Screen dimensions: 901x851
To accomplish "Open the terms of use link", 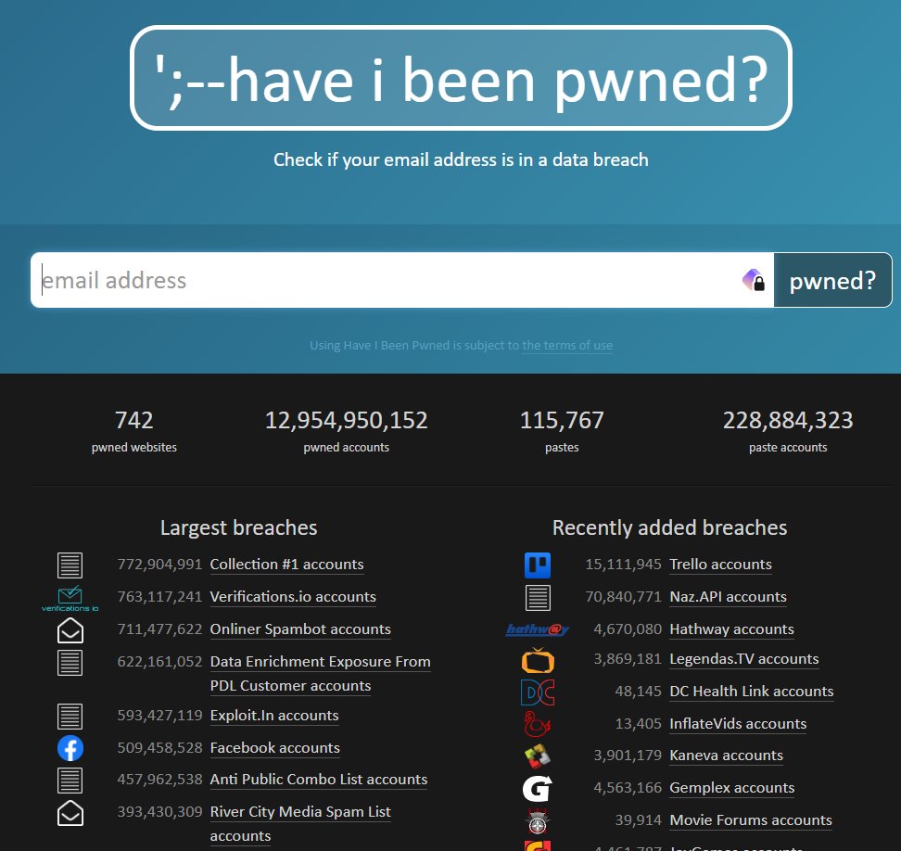I will (567, 346).
